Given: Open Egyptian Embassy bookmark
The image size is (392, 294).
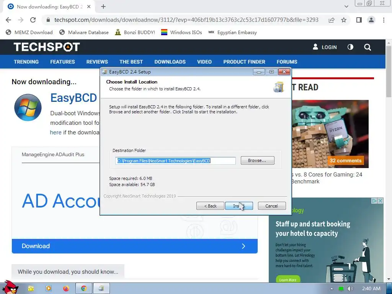Looking at the screenshot, I should point(232,32).
